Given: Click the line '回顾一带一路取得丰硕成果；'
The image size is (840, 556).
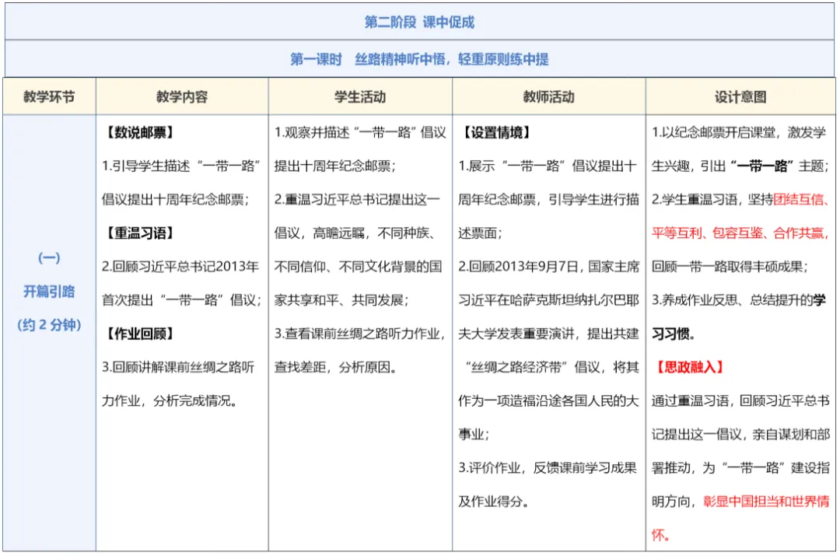Looking at the screenshot, I should click(730, 267).
